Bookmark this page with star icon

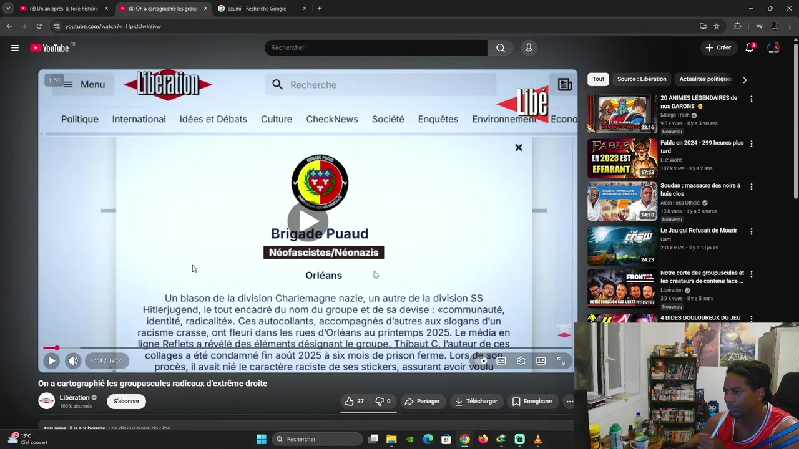717,26
